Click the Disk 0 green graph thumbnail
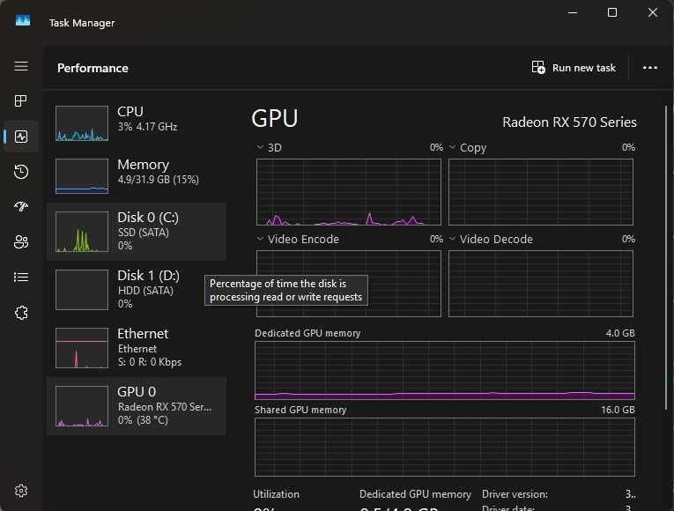 click(x=82, y=232)
